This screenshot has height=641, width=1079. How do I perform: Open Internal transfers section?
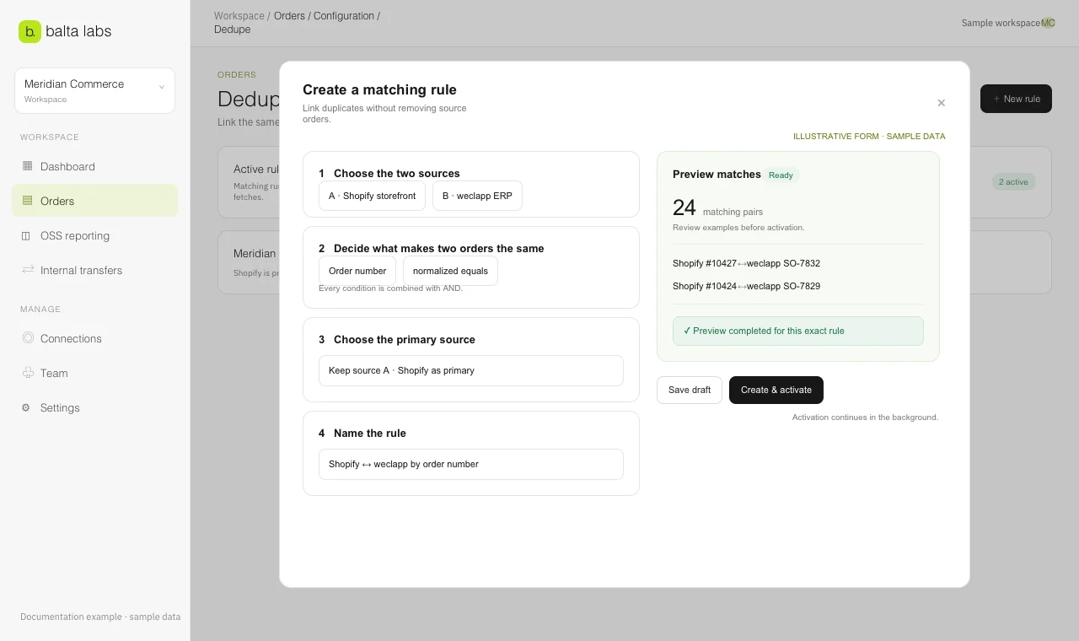pos(94,270)
